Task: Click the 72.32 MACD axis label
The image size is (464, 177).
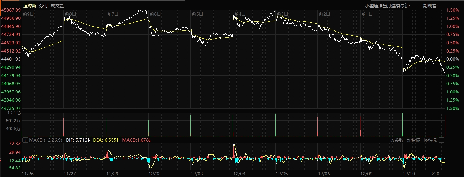Action: coord(15,143)
